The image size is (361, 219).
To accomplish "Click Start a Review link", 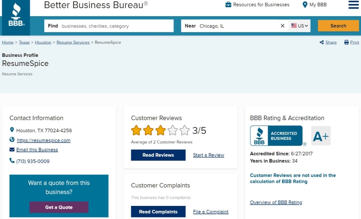I will [x=208, y=155].
